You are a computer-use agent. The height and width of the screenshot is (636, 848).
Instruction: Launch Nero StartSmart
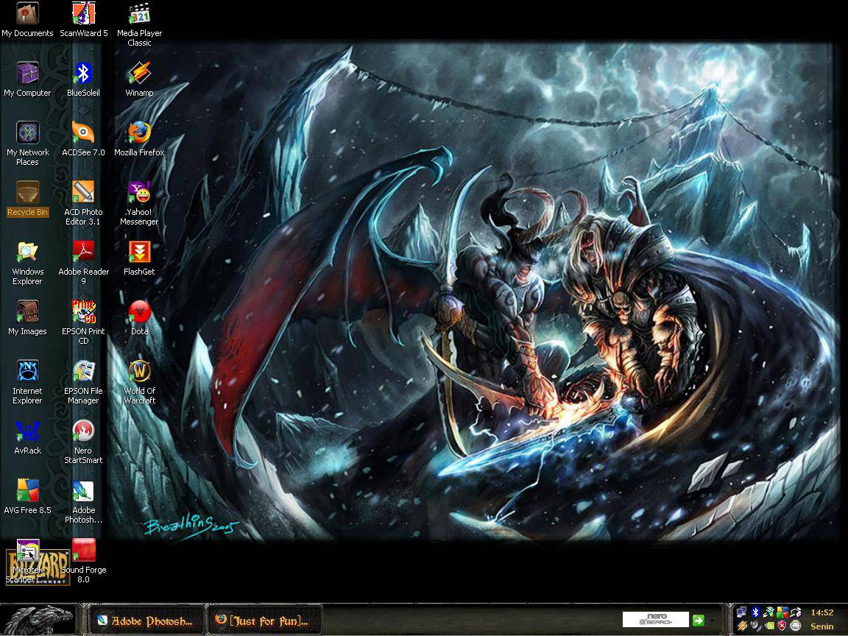tap(83, 442)
